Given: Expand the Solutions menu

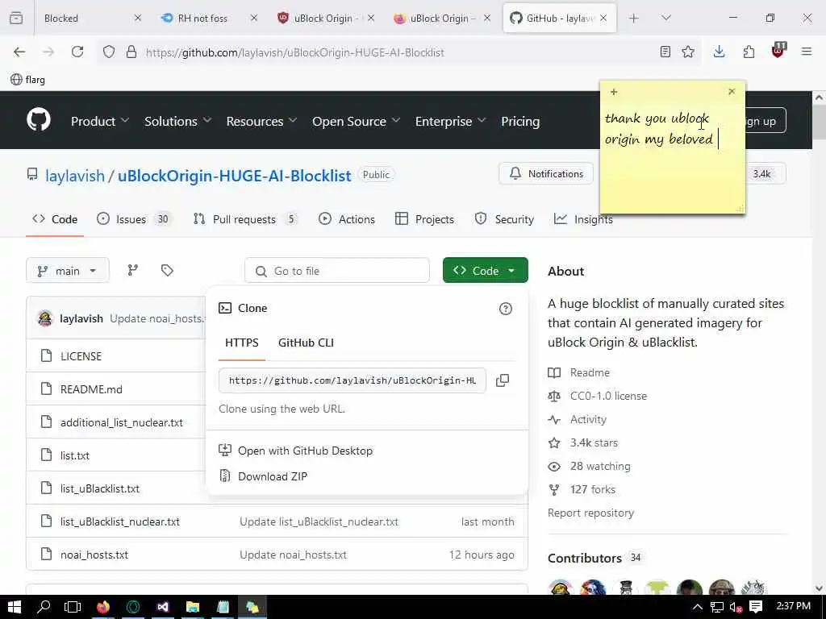Looking at the screenshot, I should tap(178, 121).
